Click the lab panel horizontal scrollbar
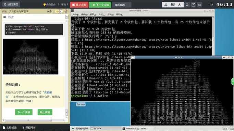Image resolution: width=234 pixels, height=131 pixels. click(x=28, y=120)
